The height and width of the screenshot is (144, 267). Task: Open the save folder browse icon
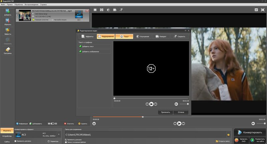pos(229,135)
